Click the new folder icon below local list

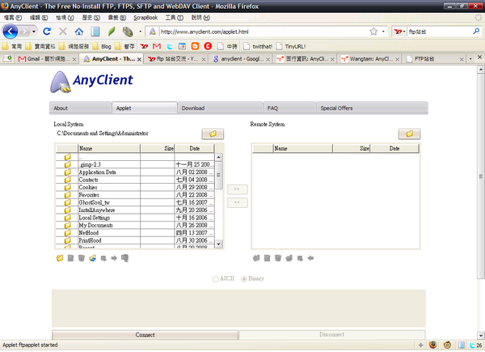[x=60, y=258]
